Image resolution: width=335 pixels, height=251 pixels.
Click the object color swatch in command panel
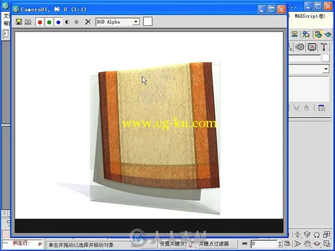click(326, 58)
